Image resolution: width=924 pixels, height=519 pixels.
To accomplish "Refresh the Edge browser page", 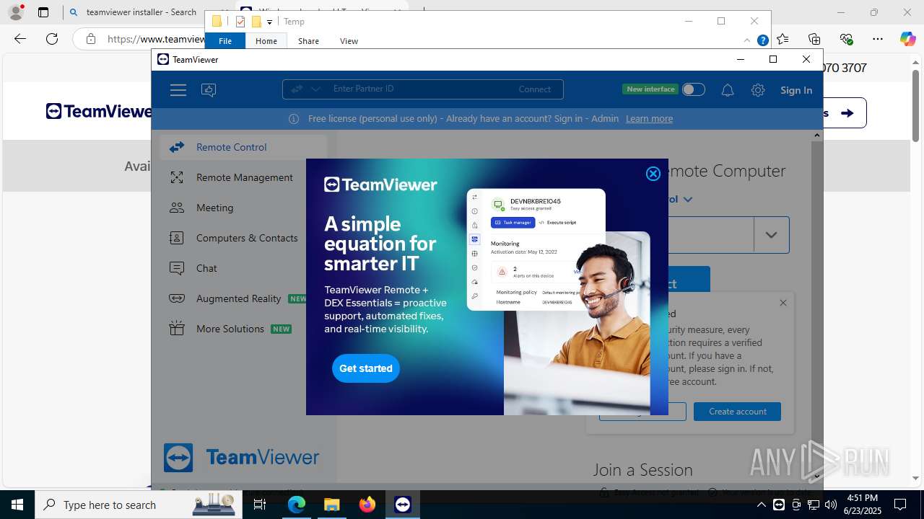I will (52, 39).
